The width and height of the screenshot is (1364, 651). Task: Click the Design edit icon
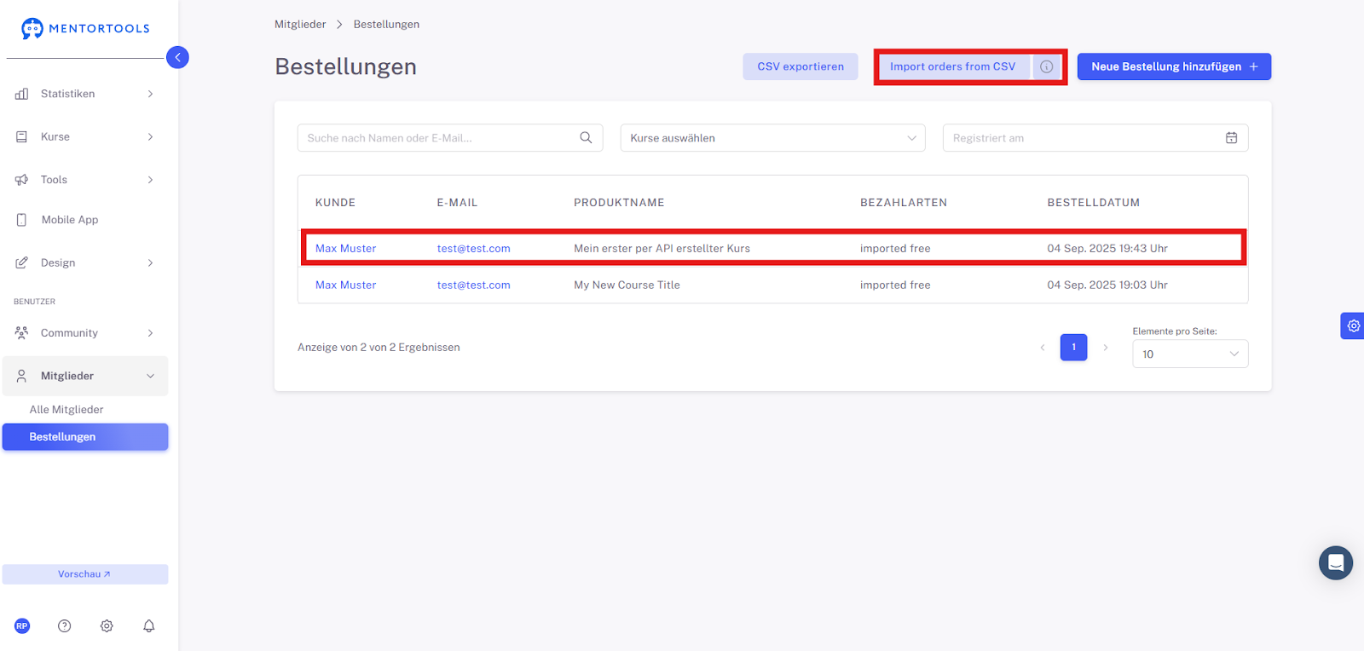click(21, 262)
